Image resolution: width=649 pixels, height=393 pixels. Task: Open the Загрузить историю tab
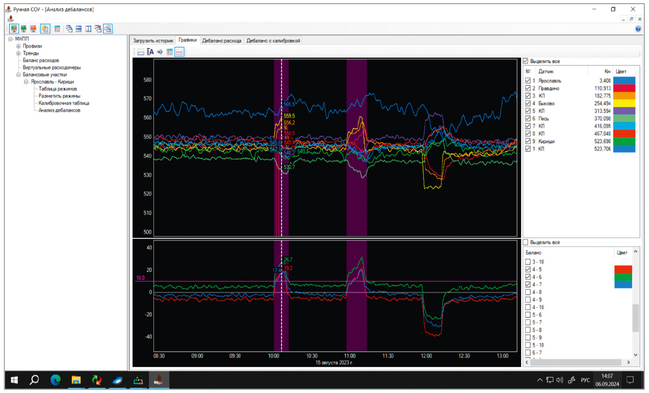click(153, 41)
